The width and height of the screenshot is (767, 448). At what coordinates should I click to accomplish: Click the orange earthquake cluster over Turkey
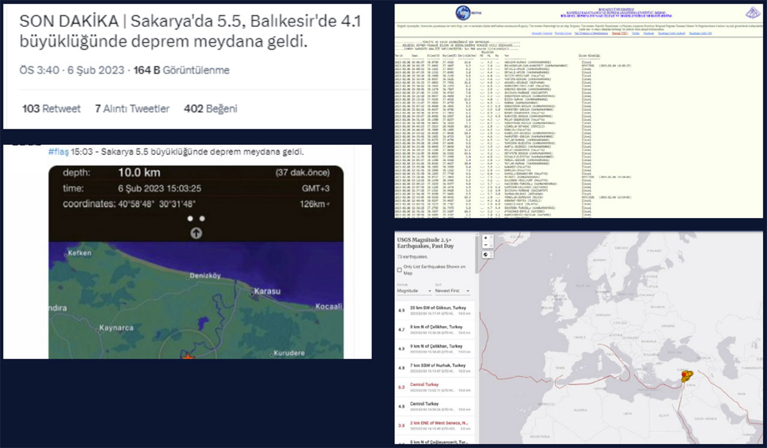[x=686, y=376]
